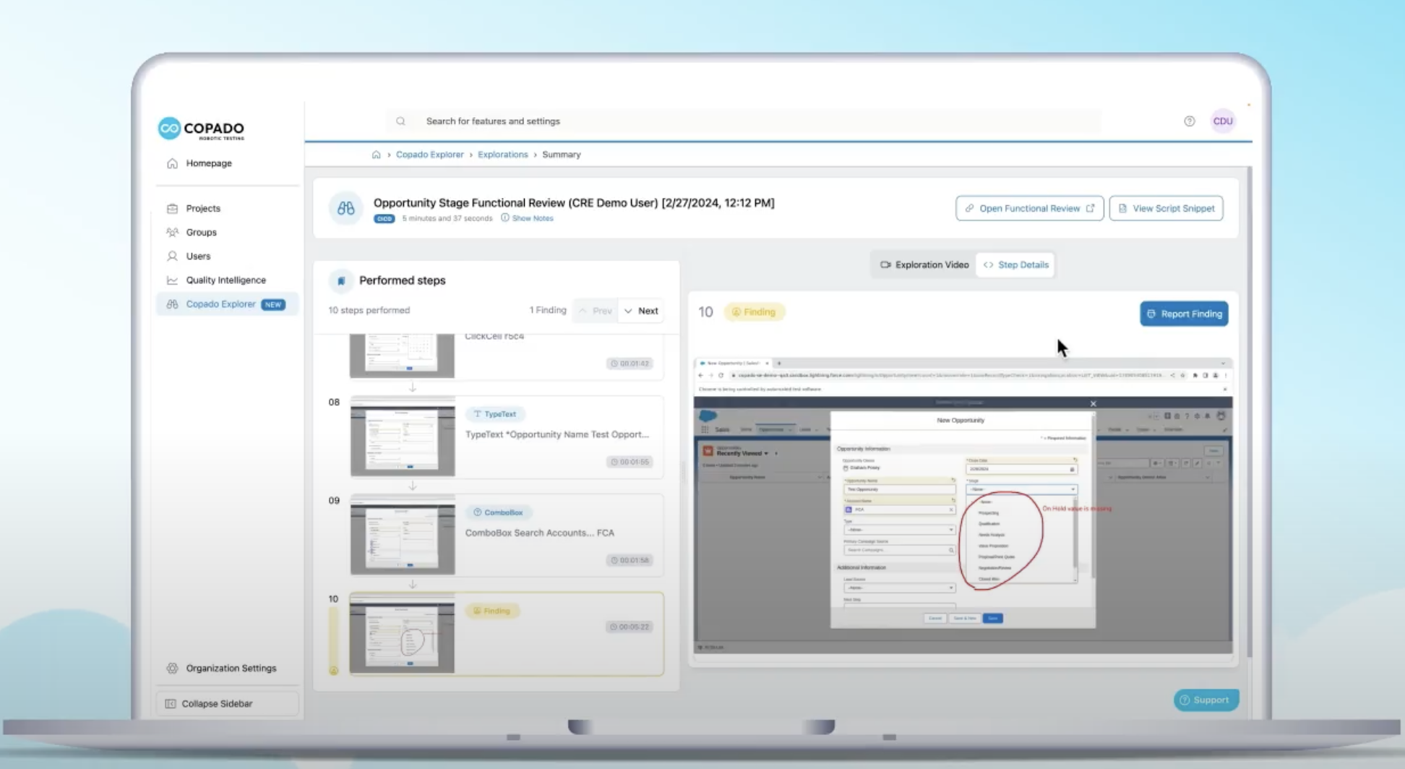Go to Prev finding
The width and height of the screenshot is (1405, 769).
pos(596,311)
